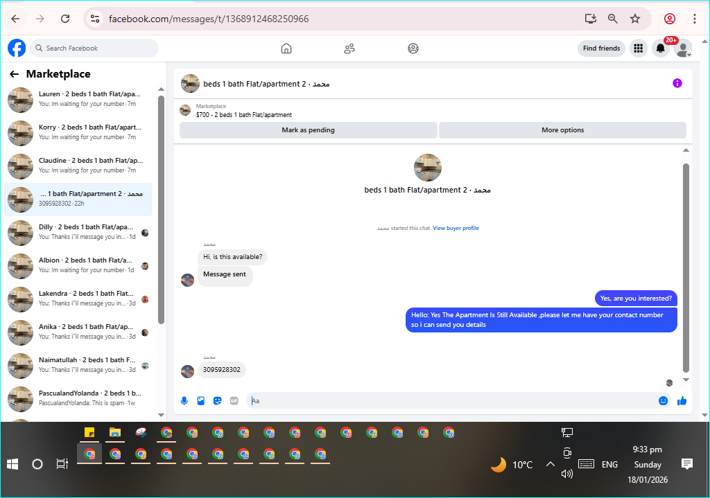
Task: Show hidden system tray icons chevron
Action: click(550, 464)
